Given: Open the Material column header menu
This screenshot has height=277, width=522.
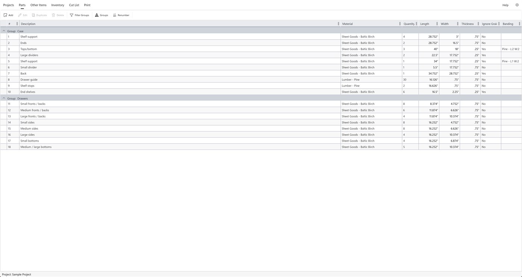Looking at the screenshot, I should (399, 23).
